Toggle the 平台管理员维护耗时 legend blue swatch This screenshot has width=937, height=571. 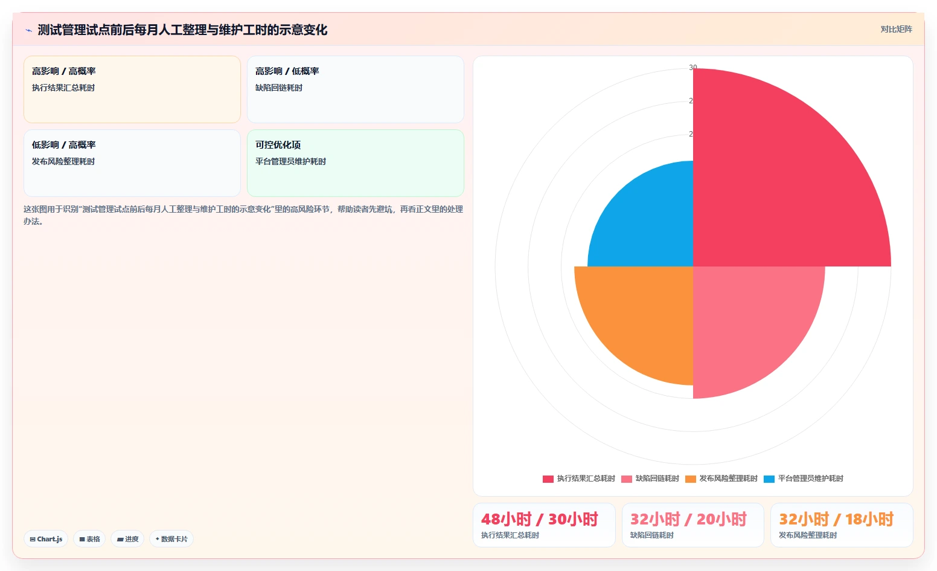[769, 479]
